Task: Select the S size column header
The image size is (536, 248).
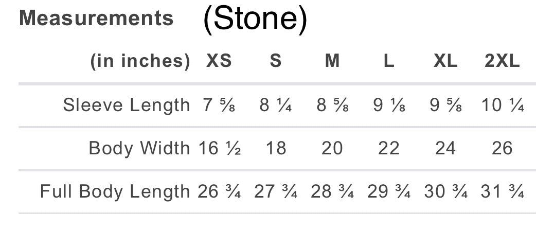Action: coord(276,61)
